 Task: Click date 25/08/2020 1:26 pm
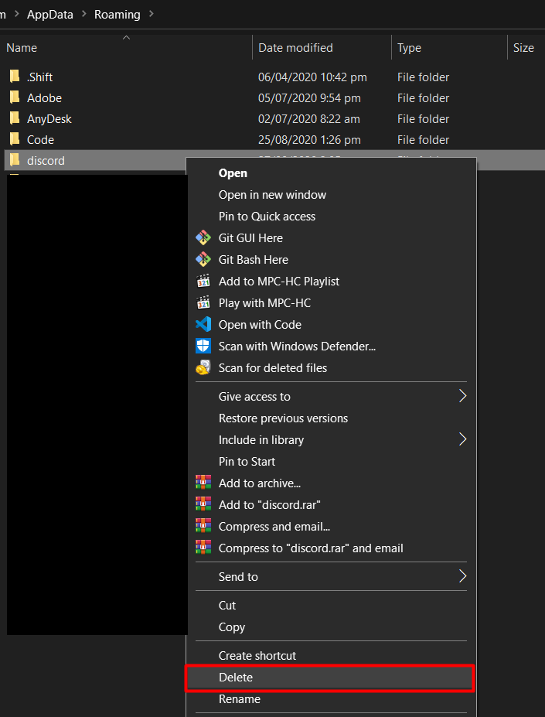309,139
